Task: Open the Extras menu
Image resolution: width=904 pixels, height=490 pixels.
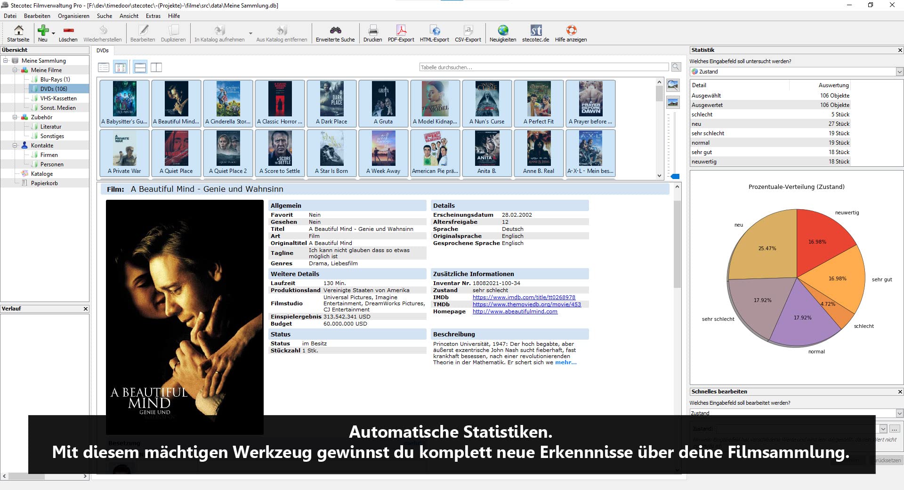Action: [153, 16]
